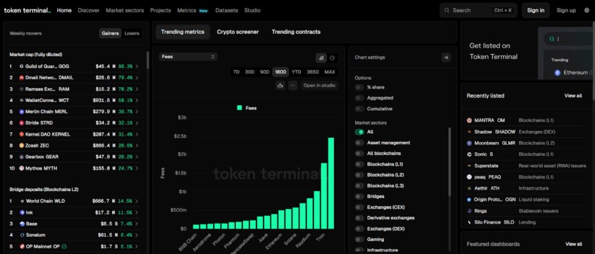
Task: Switch chart to pie chart view icon
Action: pos(332,57)
